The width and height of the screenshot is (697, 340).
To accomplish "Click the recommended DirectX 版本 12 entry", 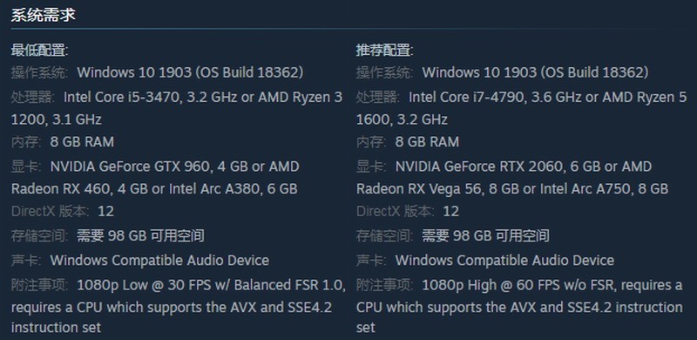I will click(408, 211).
